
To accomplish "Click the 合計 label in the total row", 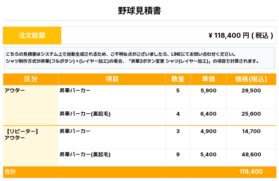I will tap(10, 172).
